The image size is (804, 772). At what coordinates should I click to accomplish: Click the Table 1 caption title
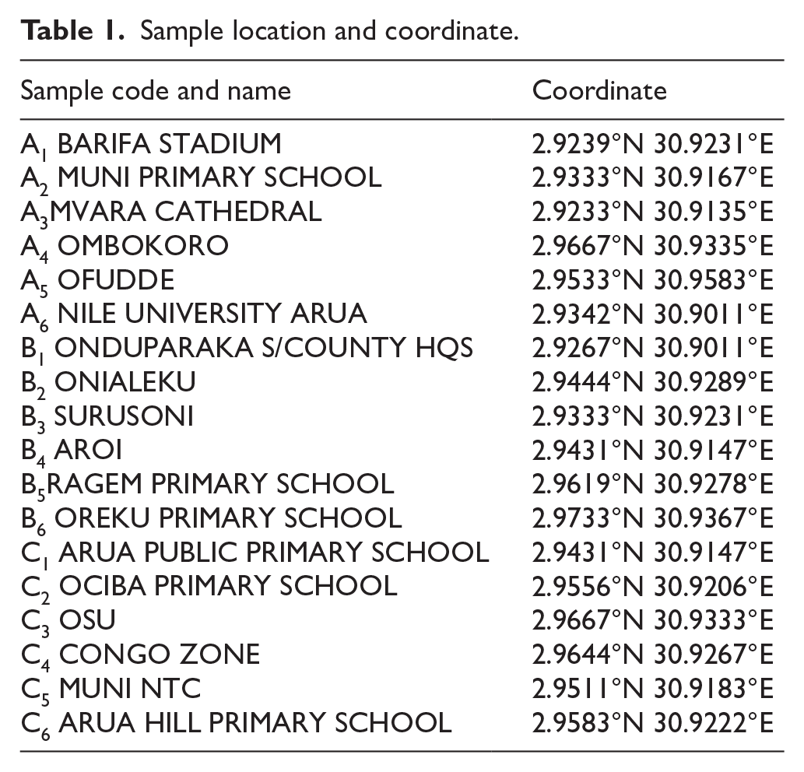pos(270,31)
